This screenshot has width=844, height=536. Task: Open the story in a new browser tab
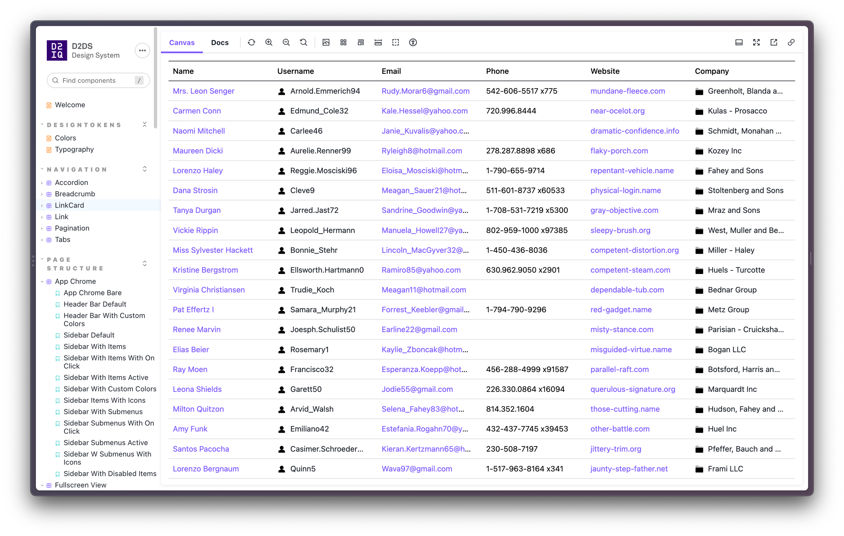(774, 42)
